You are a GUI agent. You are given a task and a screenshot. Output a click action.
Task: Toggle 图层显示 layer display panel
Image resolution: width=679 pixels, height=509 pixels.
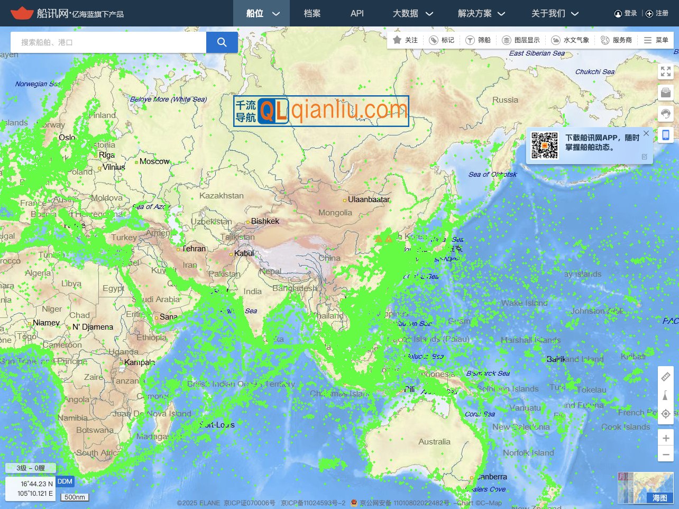pyautogui.click(x=521, y=40)
